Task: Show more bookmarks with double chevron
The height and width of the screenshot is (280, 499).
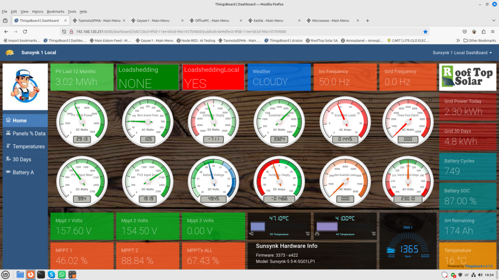Action: [458, 41]
